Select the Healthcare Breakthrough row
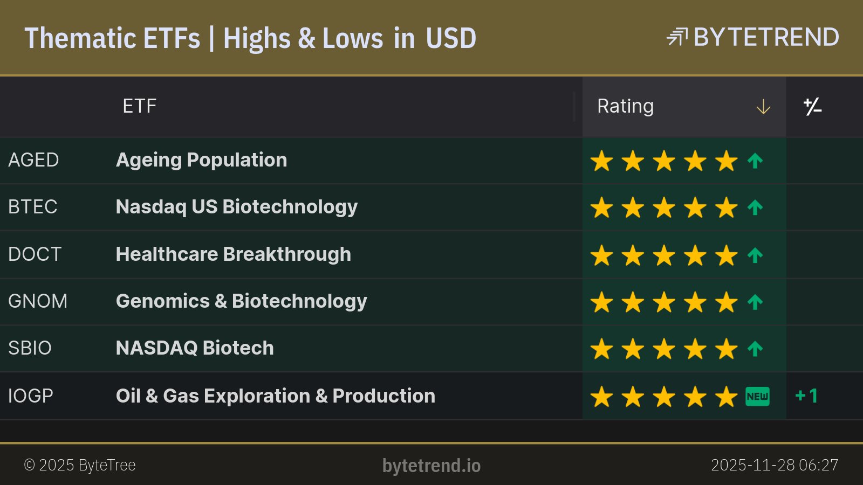The width and height of the screenshot is (863, 485). click(x=233, y=254)
